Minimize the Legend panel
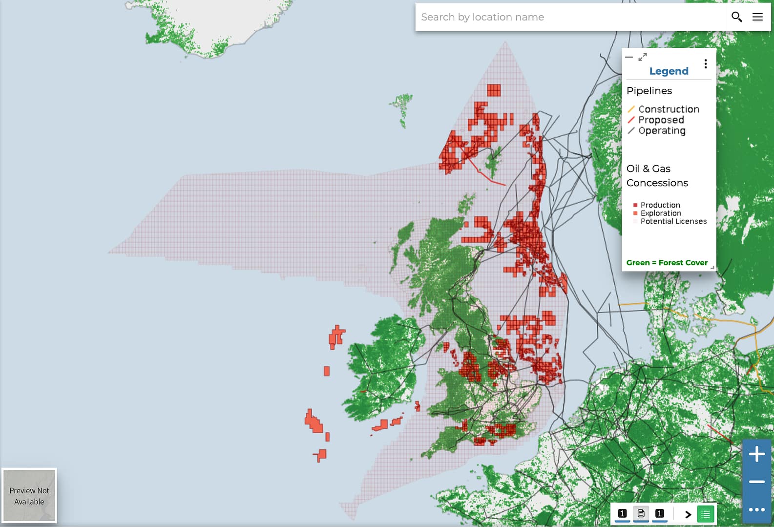The height and width of the screenshot is (527, 774). pos(629,57)
